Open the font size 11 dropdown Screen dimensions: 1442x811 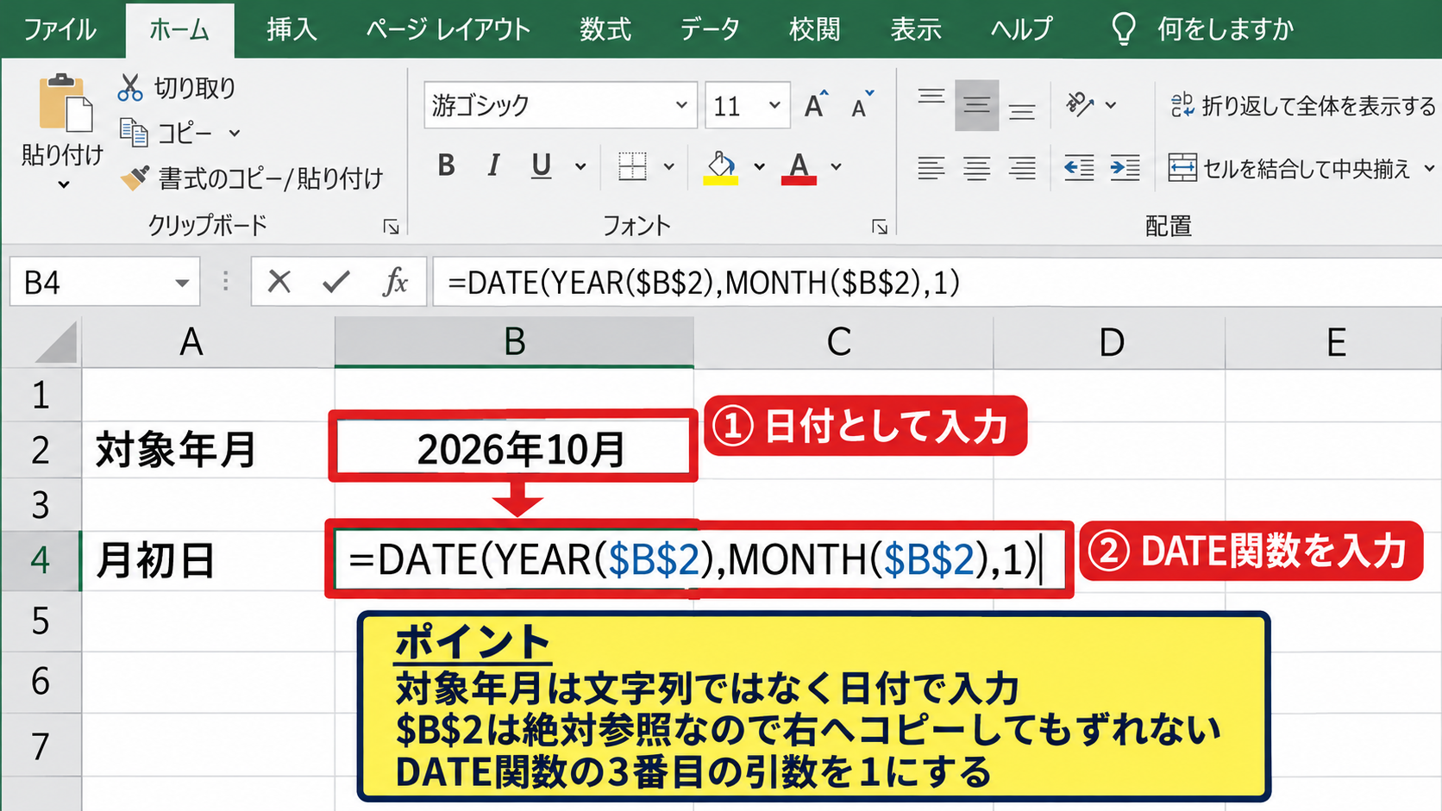tap(774, 105)
